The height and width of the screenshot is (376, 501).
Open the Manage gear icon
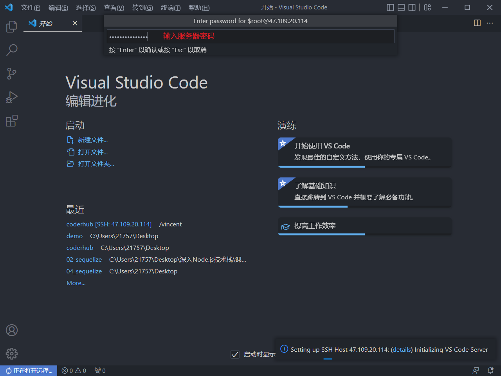[x=12, y=354]
